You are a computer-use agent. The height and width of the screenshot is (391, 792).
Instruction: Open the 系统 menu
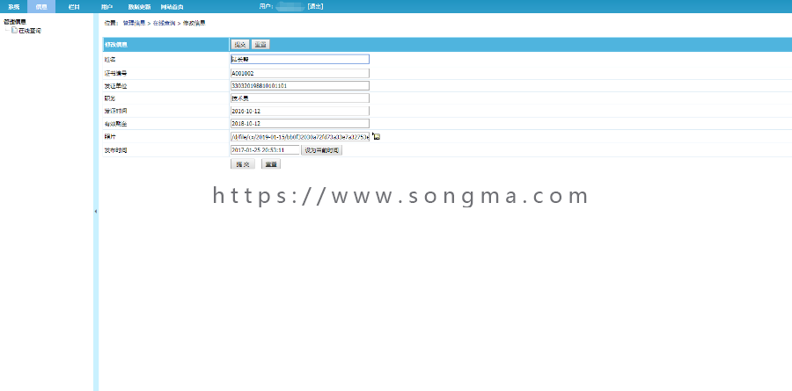tap(13, 6)
